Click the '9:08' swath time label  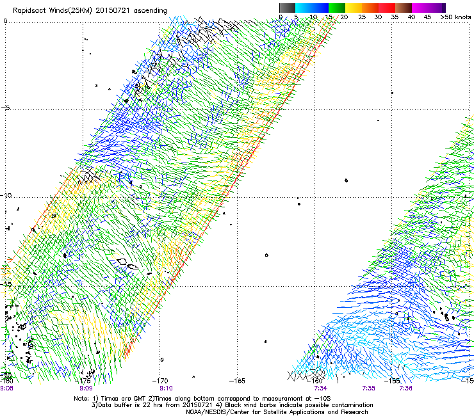(x=6, y=388)
